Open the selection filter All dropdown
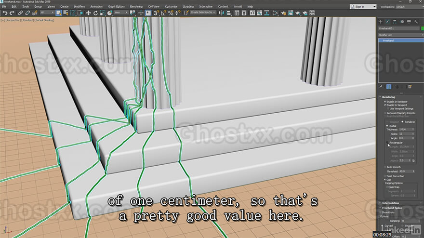The width and height of the screenshot is (424, 238). (x=47, y=13)
